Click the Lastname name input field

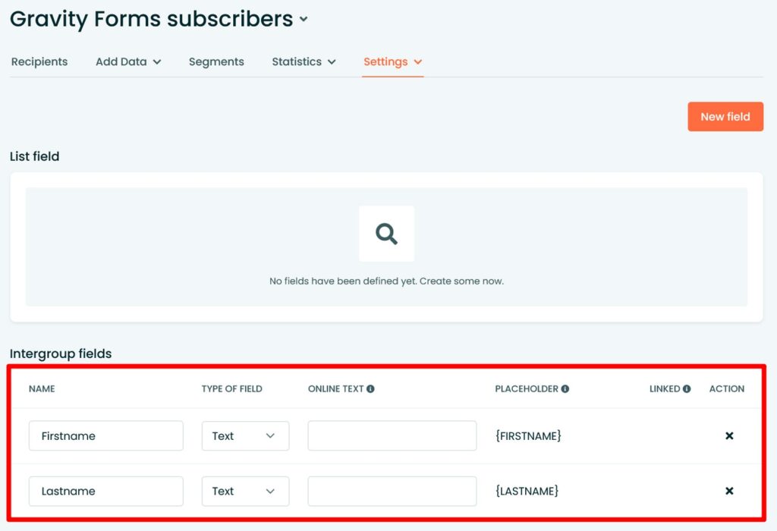[105, 491]
